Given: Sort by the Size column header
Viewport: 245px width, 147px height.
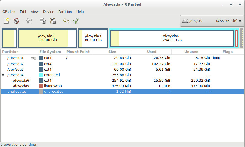Looking at the screenshot, I should pos(112,52).
